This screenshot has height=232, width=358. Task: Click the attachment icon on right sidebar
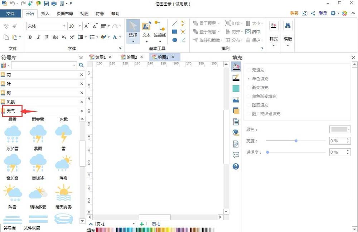(236, 144)
